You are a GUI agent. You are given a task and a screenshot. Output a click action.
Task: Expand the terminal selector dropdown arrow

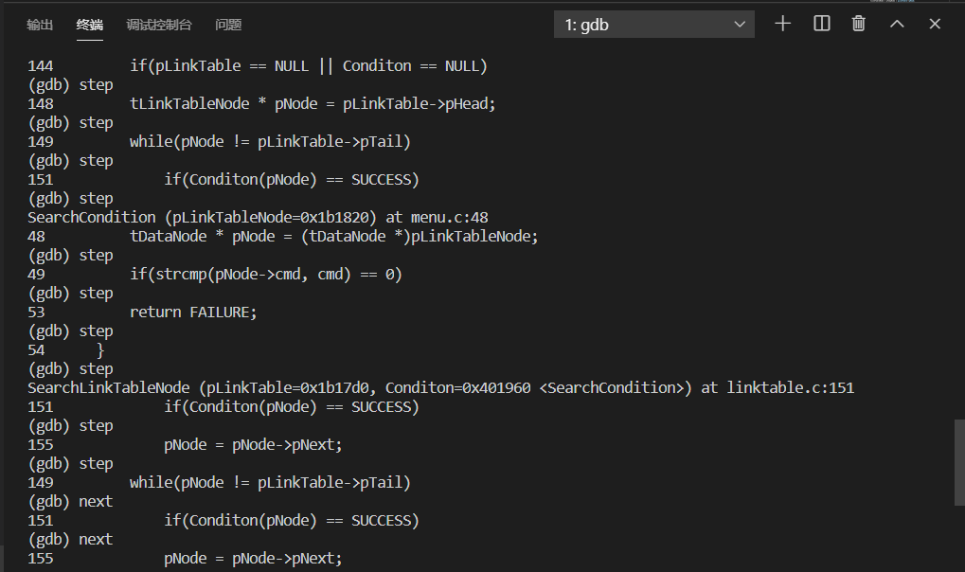click(740, 25)
